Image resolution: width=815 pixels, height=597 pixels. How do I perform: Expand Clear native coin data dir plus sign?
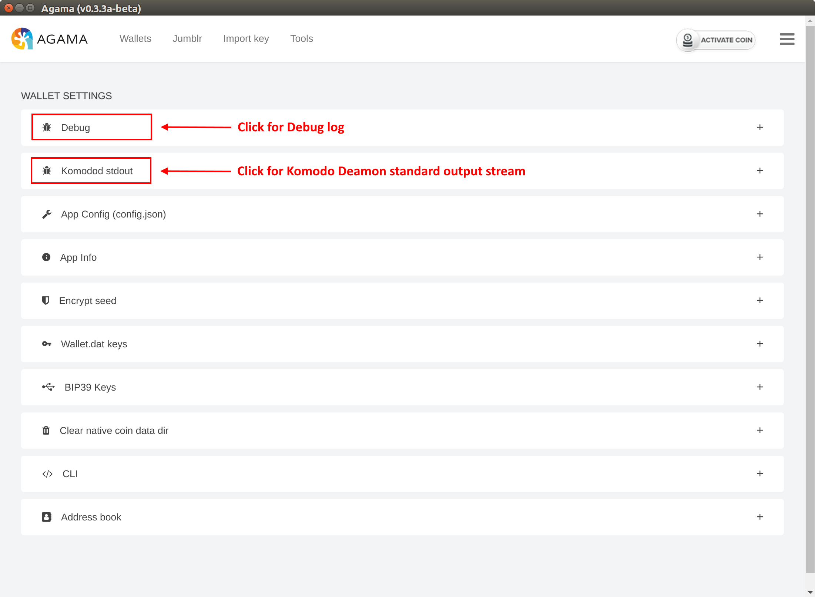click(760, 430)
